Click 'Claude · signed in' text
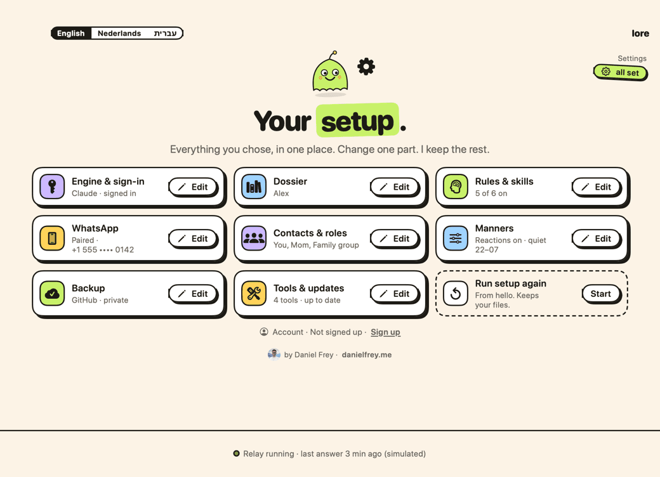Screen dimensions: 660x477 pos(104,193)
